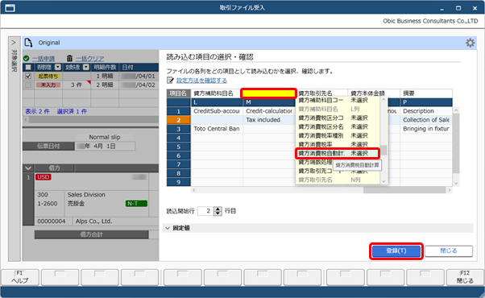Click the 読込開始行 row number input field
Image resolution: width=485 pixels, height=298 pixels.
pyautogui.click(x=205, y=211)
